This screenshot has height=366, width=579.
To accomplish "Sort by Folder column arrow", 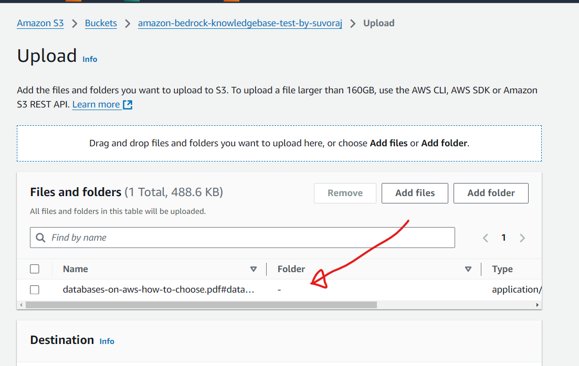I will pyautogui.click(x=468, y=269).
